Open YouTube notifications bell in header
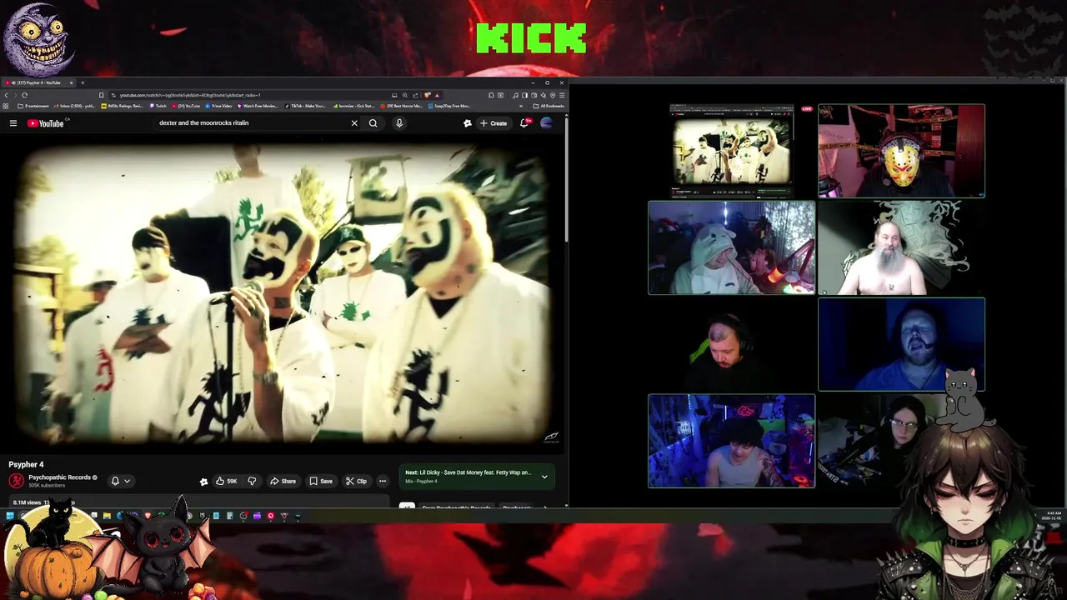The height and width of the screenshot is (600, 1067). pos(524,123)
